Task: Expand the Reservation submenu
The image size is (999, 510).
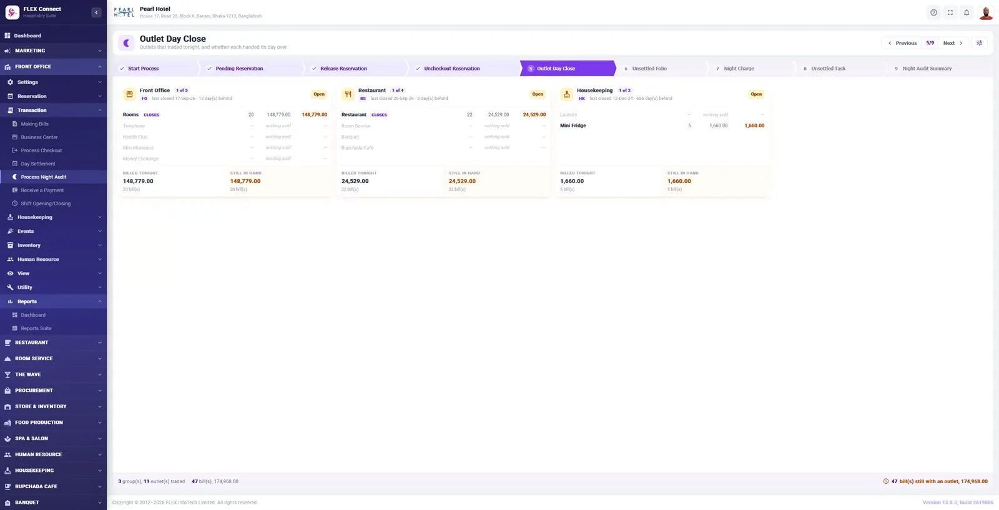Action: [53, 96]
